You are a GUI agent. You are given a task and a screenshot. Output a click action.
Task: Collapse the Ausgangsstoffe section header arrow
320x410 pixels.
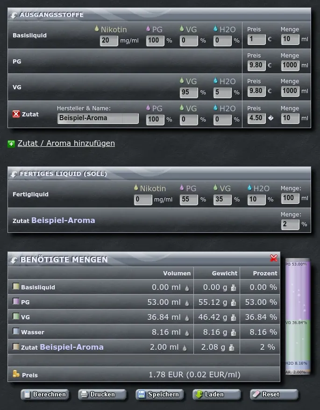click(14, 15)
